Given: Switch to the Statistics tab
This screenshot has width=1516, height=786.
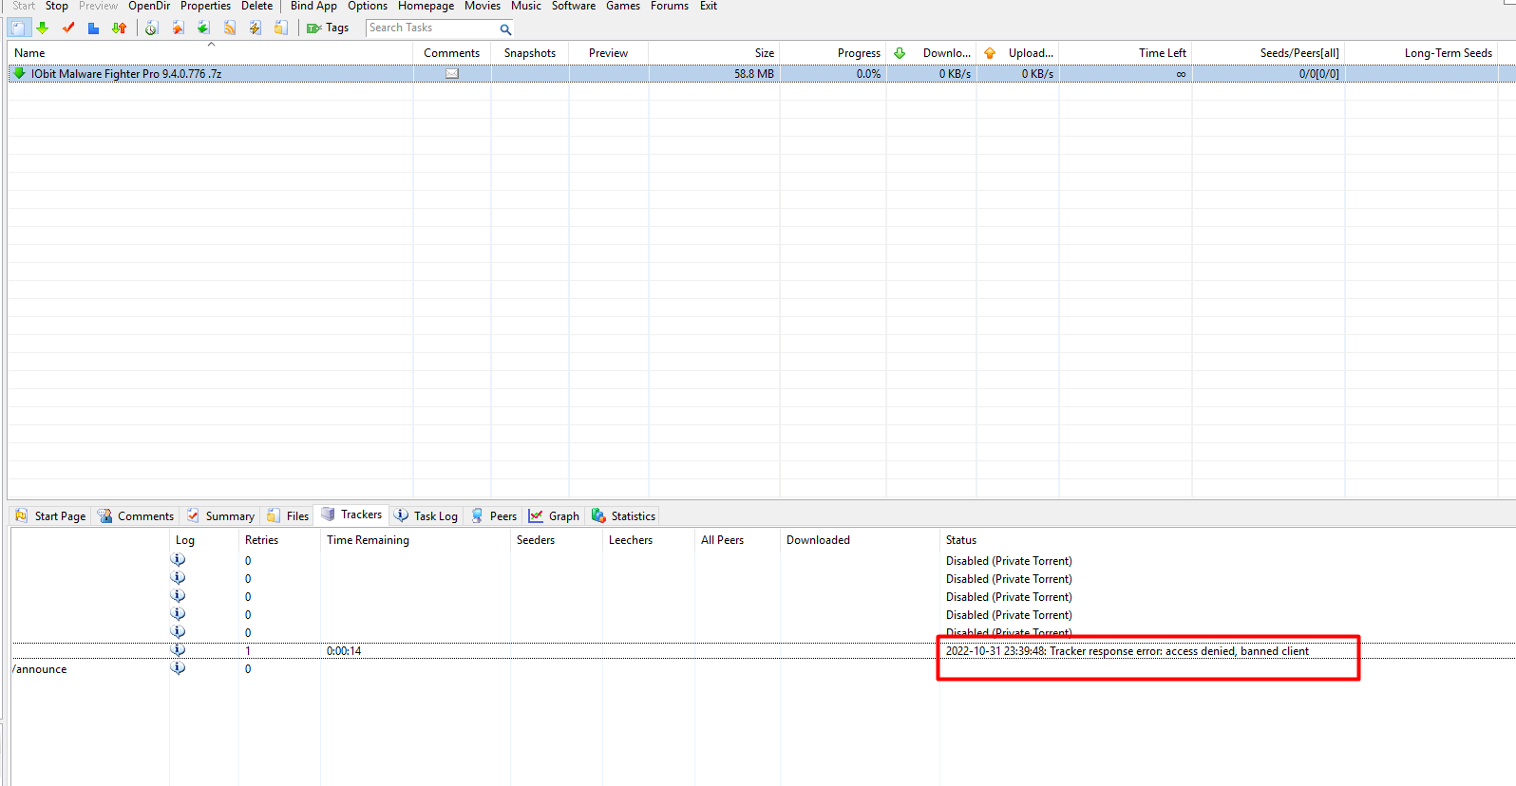Looking at the screenshot, I should coord(623,515).
